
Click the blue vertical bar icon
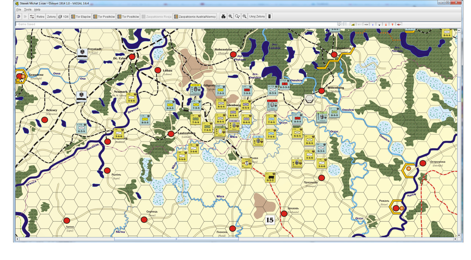[x=372, y=25]
